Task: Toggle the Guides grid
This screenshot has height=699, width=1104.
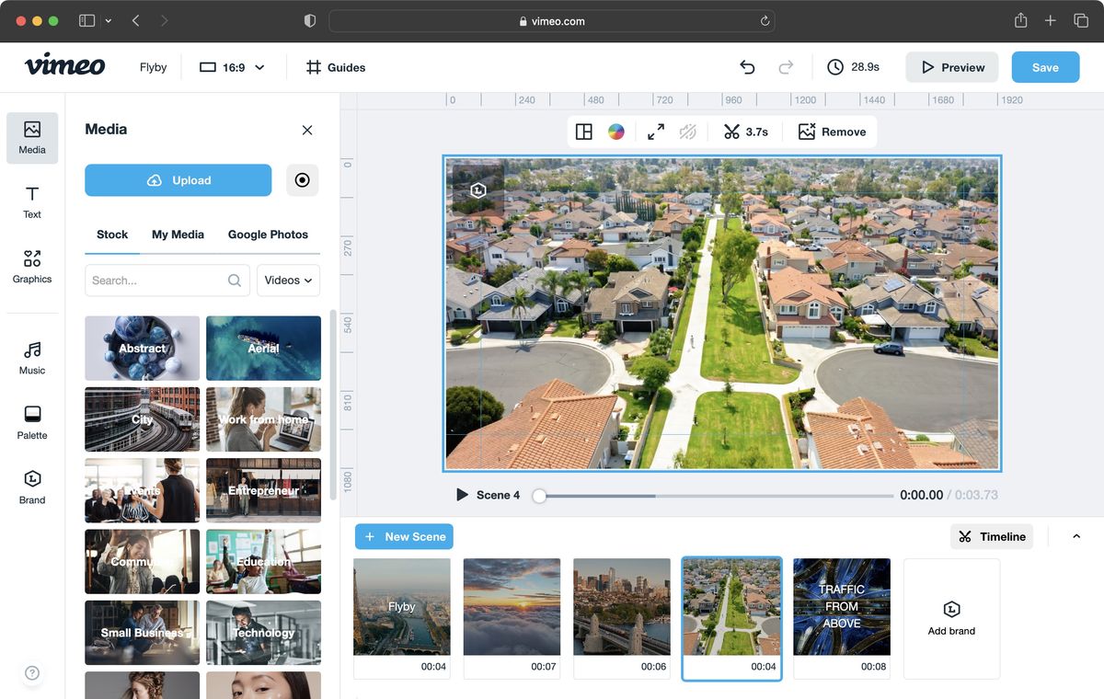Action: (336, 67)
